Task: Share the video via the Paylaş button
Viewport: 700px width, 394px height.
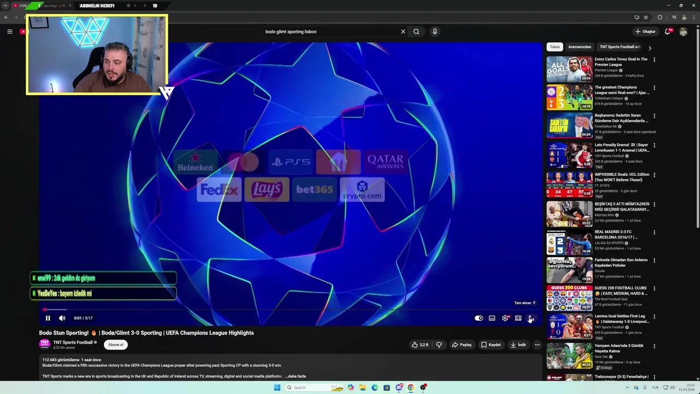Action: click(x=462, y=345)
